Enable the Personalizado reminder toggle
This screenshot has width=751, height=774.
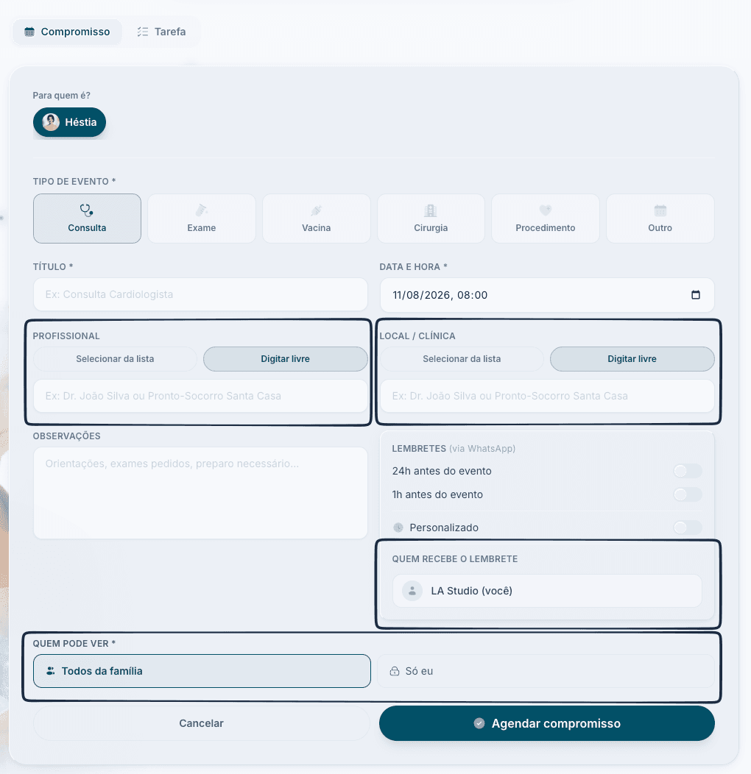(x=688, y=528)
